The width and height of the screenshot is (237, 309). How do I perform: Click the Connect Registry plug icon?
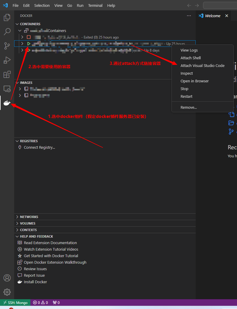pos(20,147)
